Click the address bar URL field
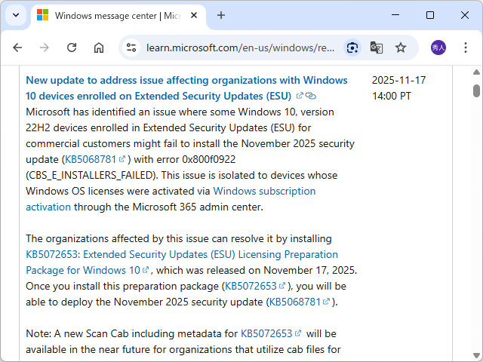The width and height of the screenshot is (483, 362). click(x=240, y=48)
